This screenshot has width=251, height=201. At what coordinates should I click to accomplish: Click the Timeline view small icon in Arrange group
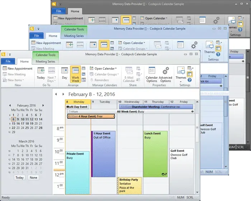tap(84, 80)
